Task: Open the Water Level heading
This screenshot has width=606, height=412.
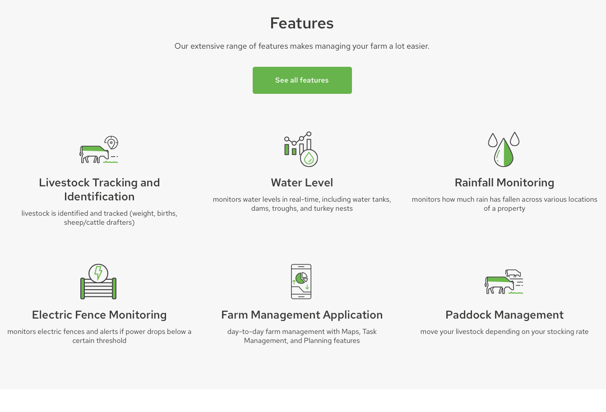Action: pyautogui.click(x=302, y=183)
